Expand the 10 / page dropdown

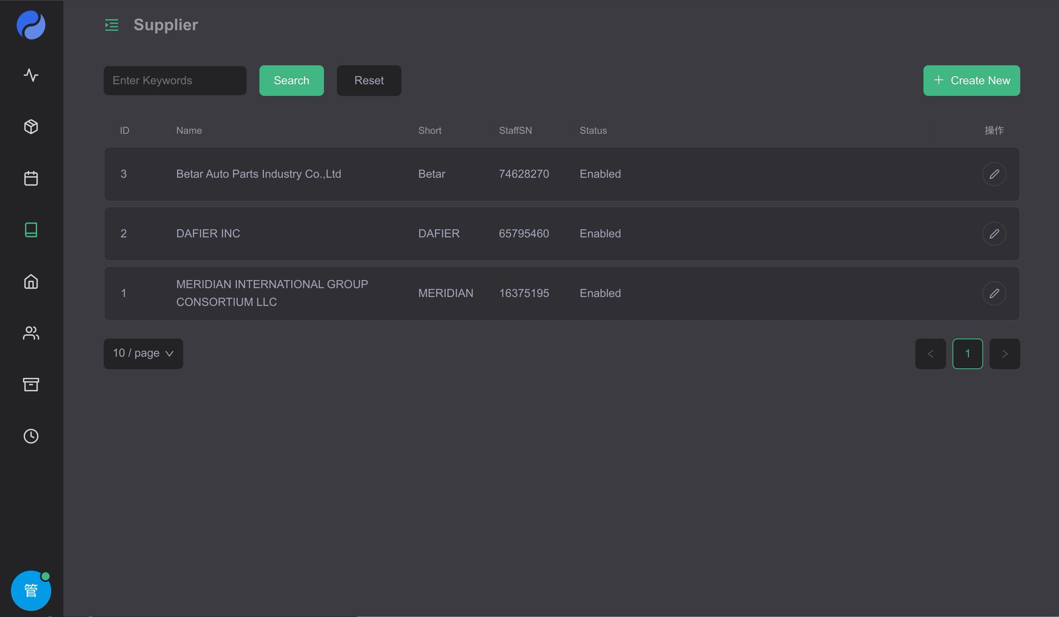click(x=143, y=353)
